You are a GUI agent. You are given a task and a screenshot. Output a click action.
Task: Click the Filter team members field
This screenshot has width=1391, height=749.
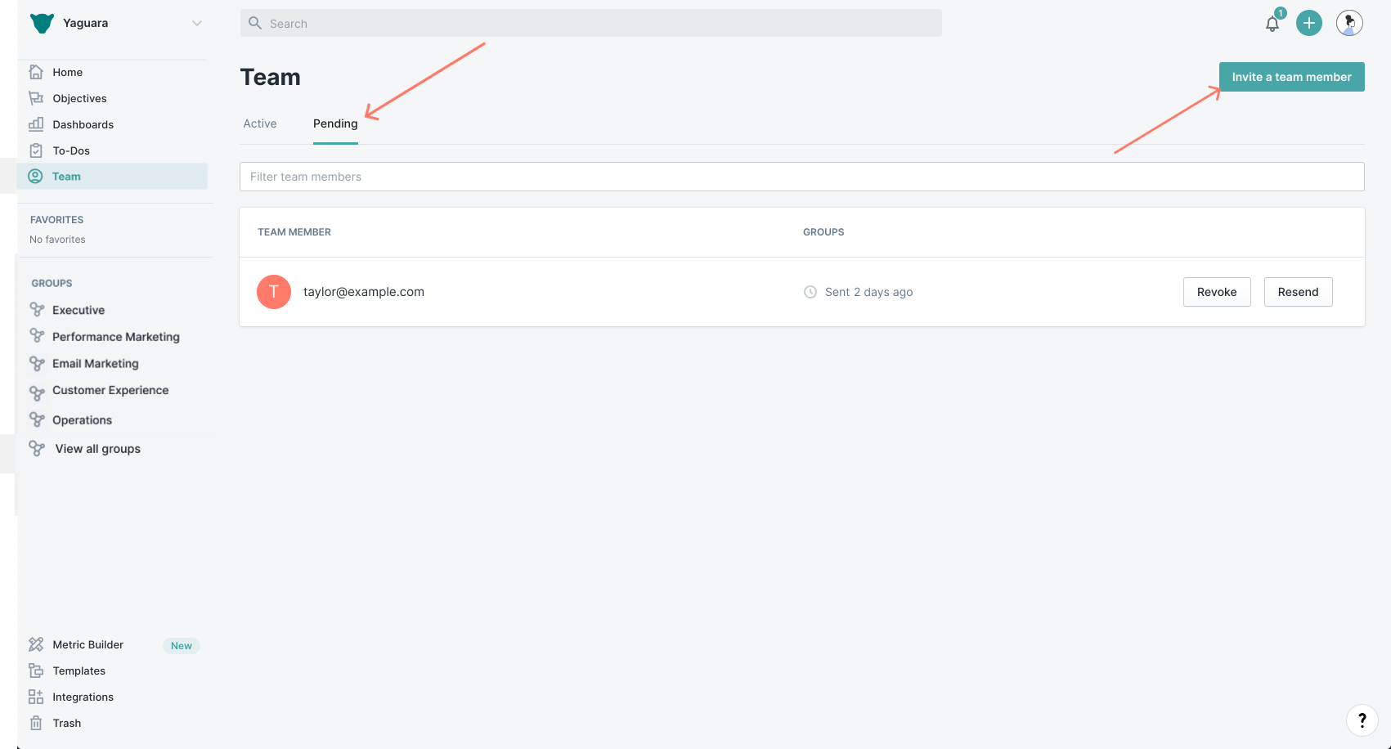click(x=801, y=177)
